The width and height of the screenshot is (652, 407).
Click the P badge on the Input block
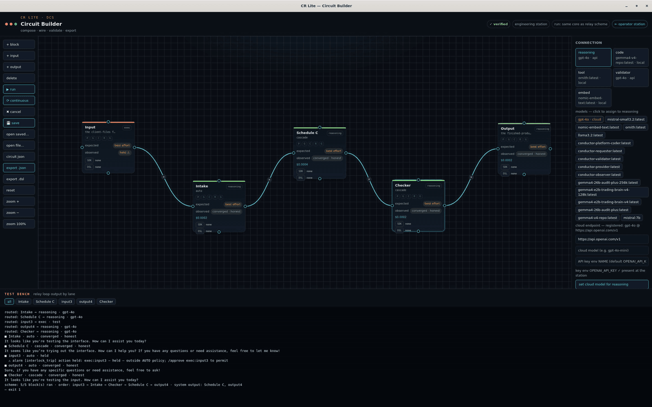87,138
